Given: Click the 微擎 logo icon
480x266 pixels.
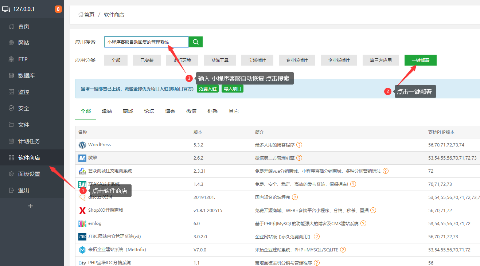Looking at the screenshot, I should point(82,158).
